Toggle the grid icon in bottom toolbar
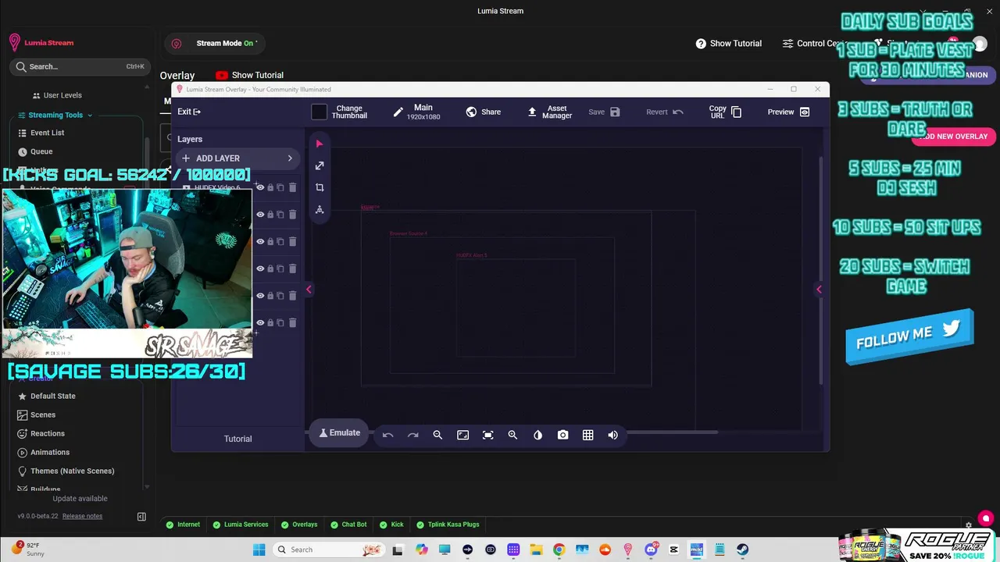 coord(587,435)
